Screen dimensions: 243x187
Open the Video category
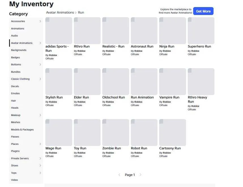click(x=14, y=180)
